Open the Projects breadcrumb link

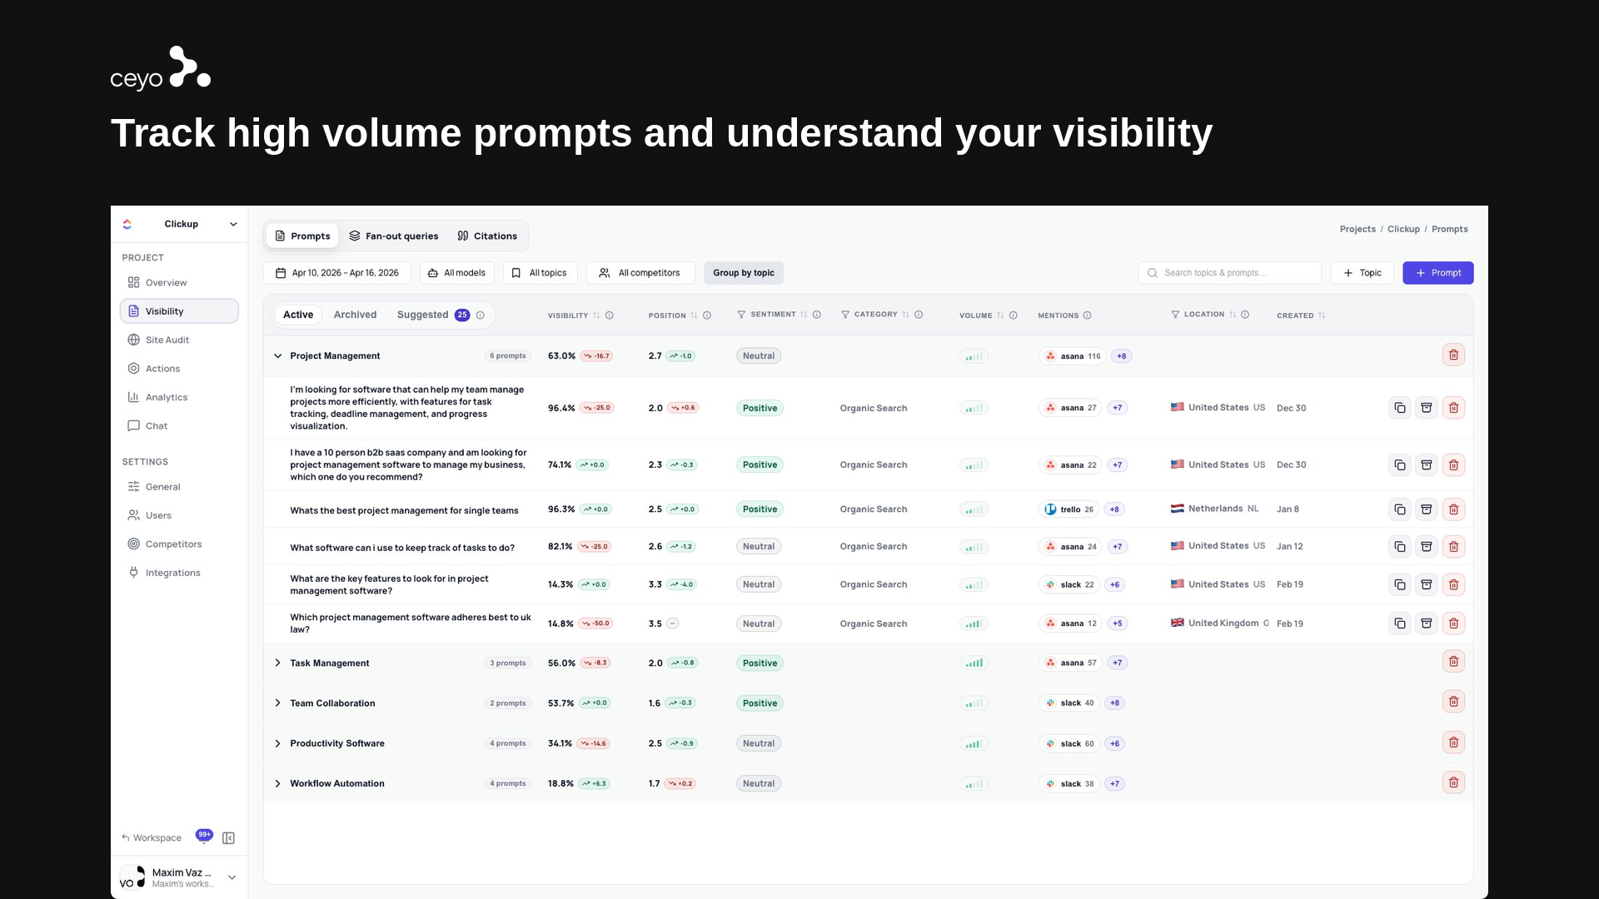pos(1357,229)
